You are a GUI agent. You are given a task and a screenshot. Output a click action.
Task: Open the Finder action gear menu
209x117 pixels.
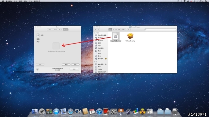(x=124, y=30)
